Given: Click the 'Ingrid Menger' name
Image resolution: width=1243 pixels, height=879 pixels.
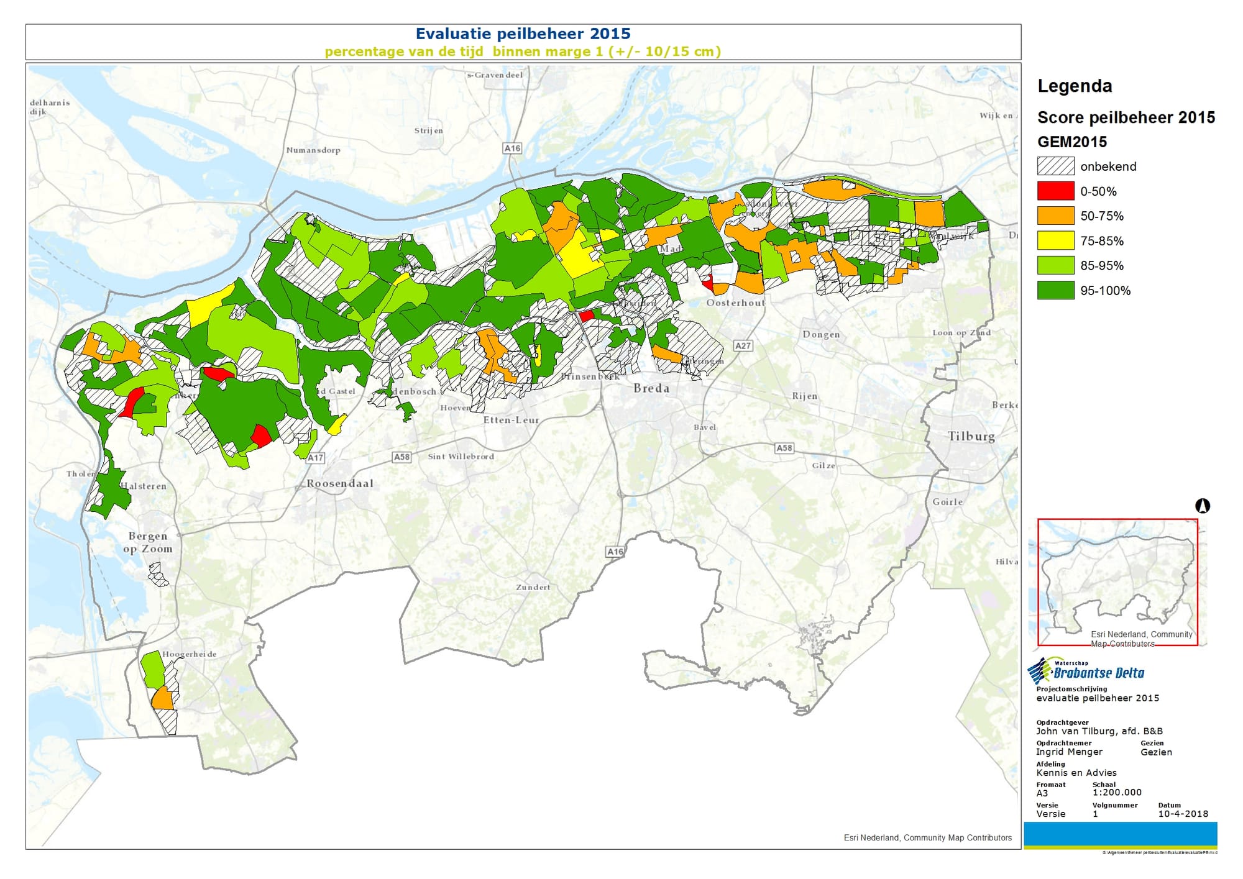Looking at the screenshot, I should (x=1069, y=752).
